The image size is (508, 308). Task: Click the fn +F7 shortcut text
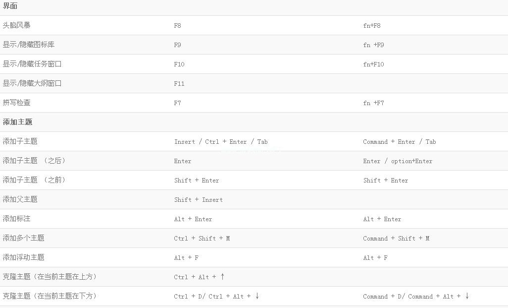click(x=373, y=103)
